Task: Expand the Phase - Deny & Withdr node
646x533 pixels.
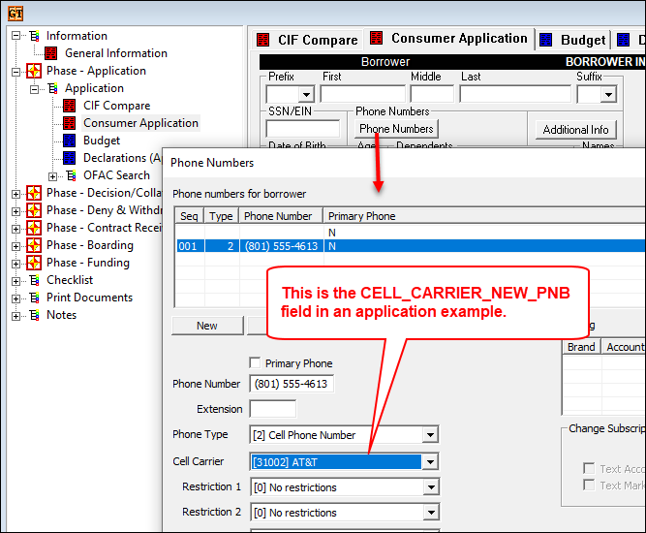Action: pyautogui.click(x=15, y=211)
